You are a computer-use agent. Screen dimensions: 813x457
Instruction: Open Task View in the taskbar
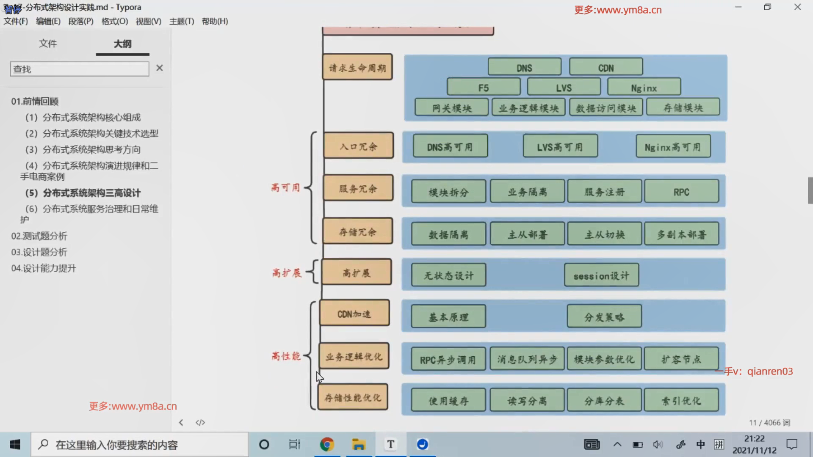click(x=294, y=444)
